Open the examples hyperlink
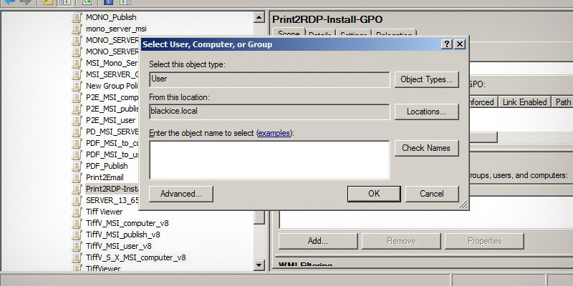573x286 pixels. 274,133
